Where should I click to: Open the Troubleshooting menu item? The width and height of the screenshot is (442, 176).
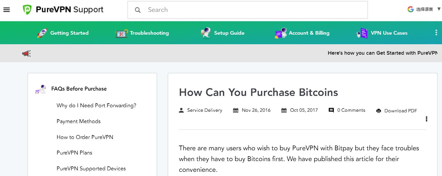(149, 33)
